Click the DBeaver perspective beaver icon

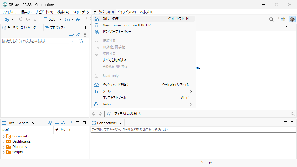[x=292, y=19]
